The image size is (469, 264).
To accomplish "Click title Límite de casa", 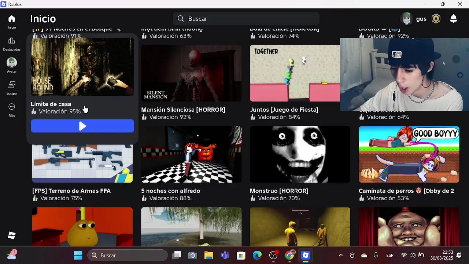I will tap(51, 104).
